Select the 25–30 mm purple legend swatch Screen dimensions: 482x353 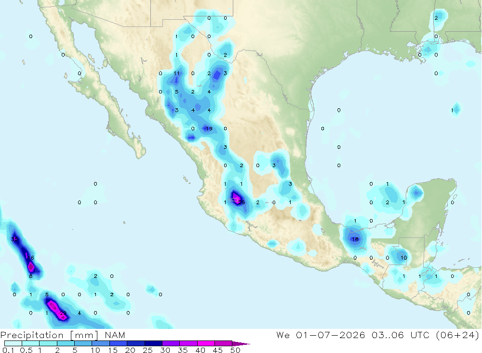pyautogui.click(x=153, y=343)
